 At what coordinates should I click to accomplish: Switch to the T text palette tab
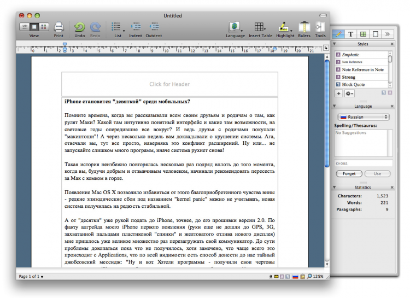click(x=350, y=34)
